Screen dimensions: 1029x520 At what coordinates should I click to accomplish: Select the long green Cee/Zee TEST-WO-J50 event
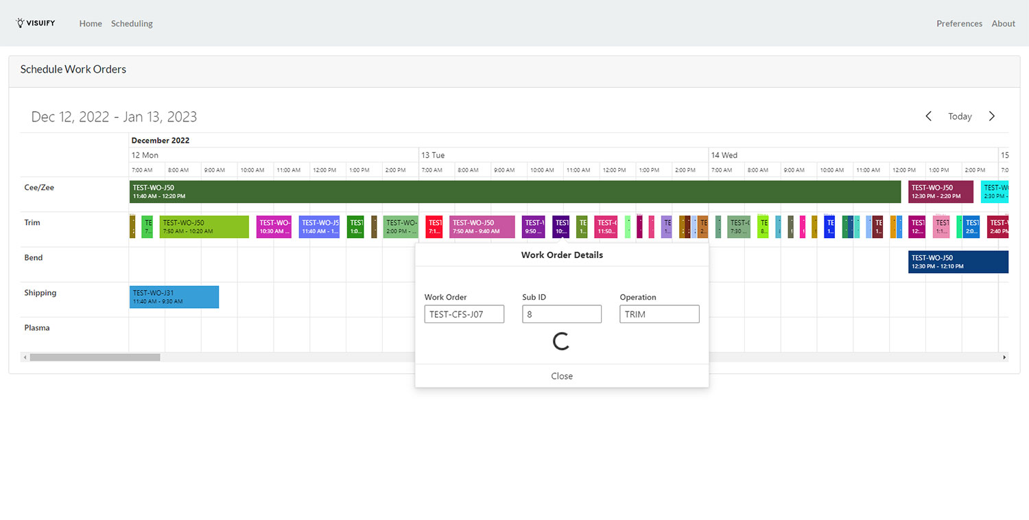[515, 191]
